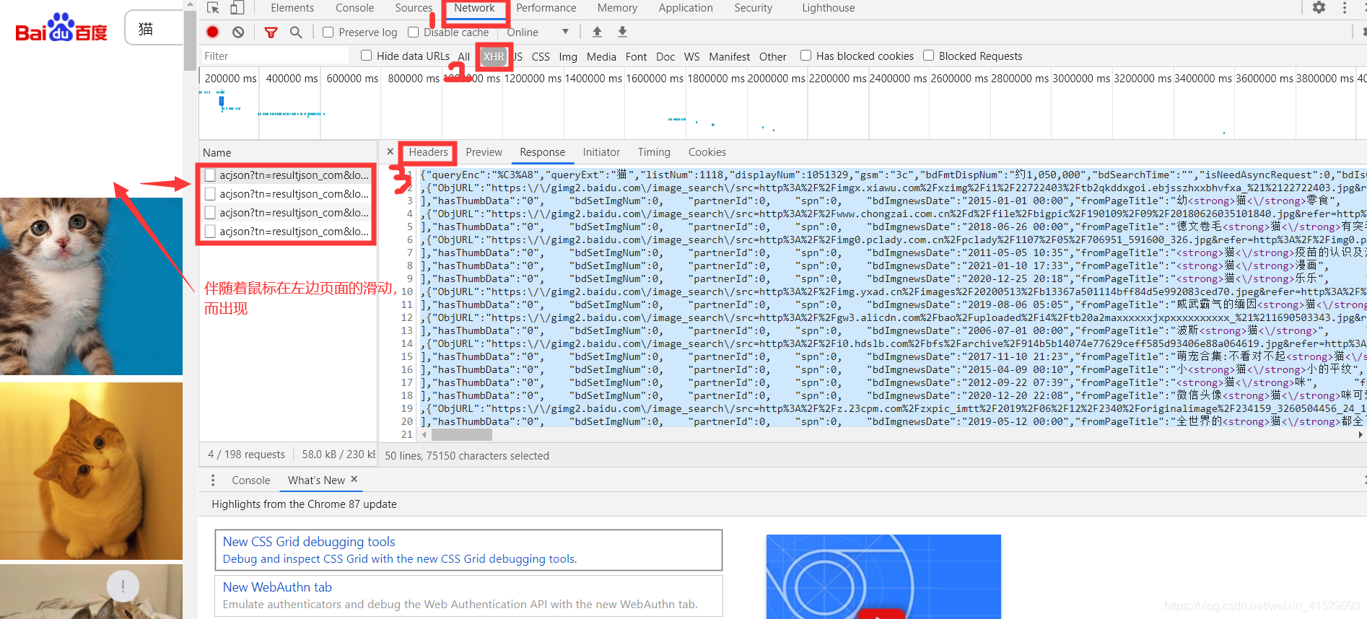
Task: Open New CSS Grid debugging tools link
Action: pos(309,541)
